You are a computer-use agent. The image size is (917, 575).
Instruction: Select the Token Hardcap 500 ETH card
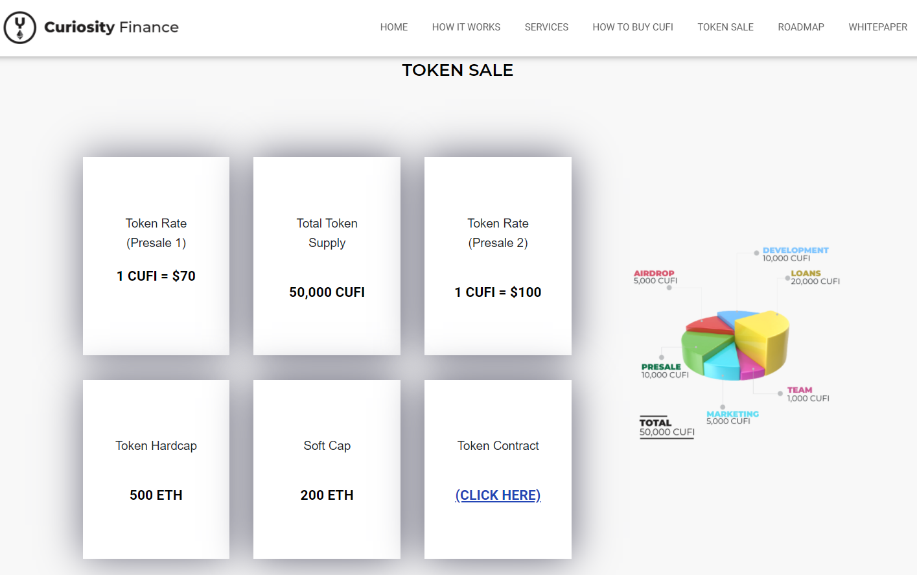[x=156, y=469]
